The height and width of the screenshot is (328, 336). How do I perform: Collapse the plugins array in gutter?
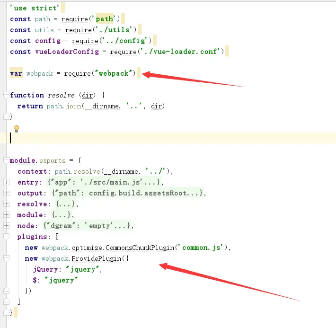click(7, 237)
